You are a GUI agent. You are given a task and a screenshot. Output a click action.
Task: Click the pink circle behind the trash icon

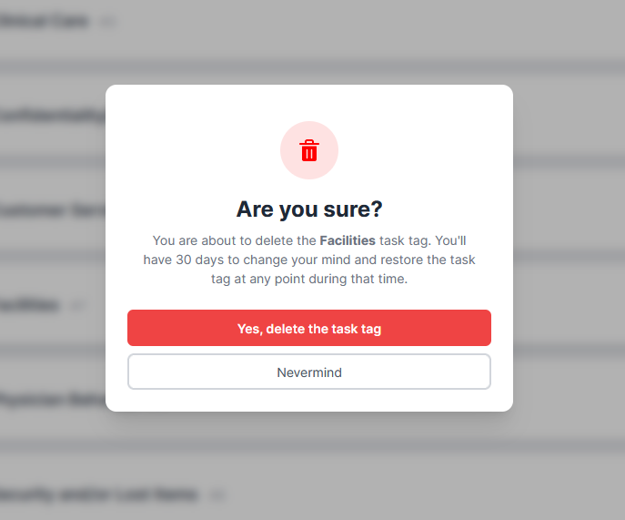tap(293, 137)
